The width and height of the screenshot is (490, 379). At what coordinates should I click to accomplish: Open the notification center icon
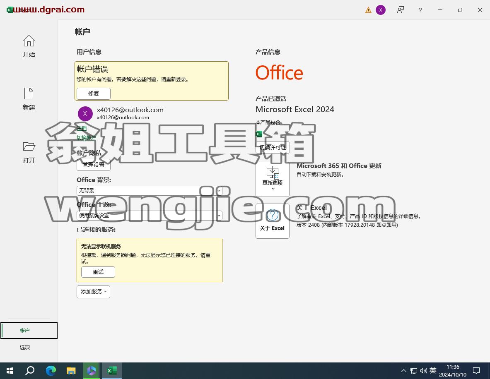(476, 371)
